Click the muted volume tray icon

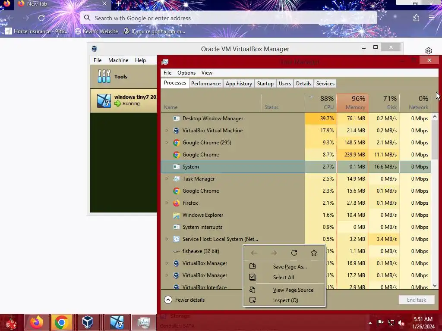click(x=401, y=323)
